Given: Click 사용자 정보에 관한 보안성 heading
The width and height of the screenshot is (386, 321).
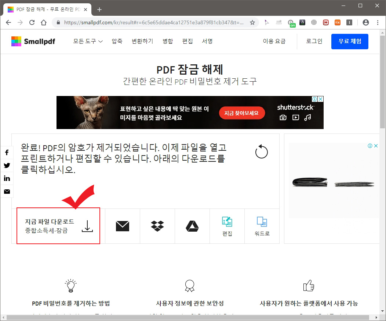Looking at the screenshot, I should (x=190, y=303).
